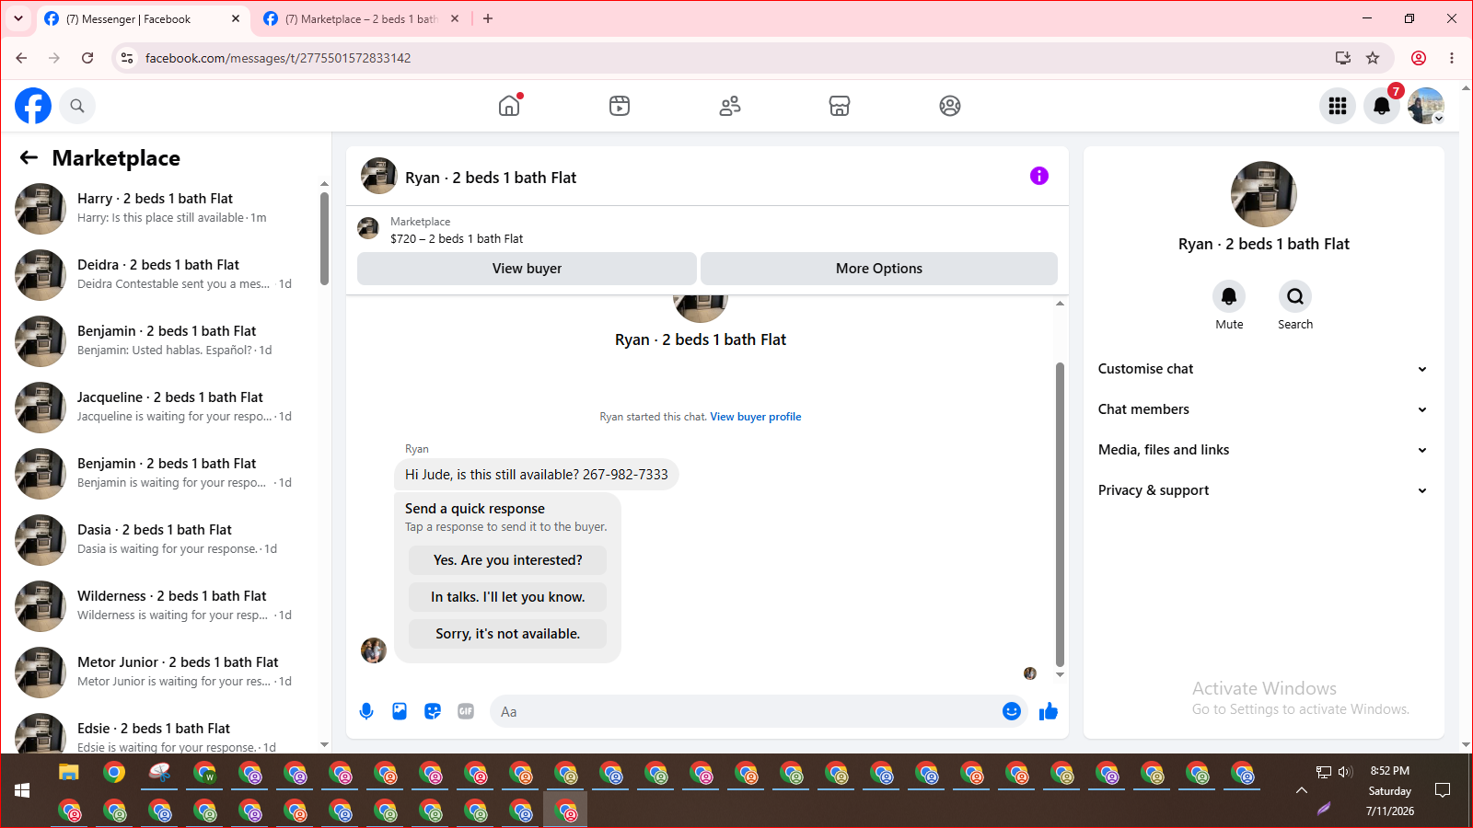Click the $720 – 2 beds 1 bath Flat listing
This screenshot has height=828, width=1473.
click(x=457, y=238)
